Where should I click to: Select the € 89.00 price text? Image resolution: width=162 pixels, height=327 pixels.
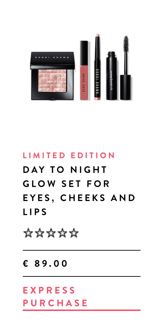pos(45,263)
